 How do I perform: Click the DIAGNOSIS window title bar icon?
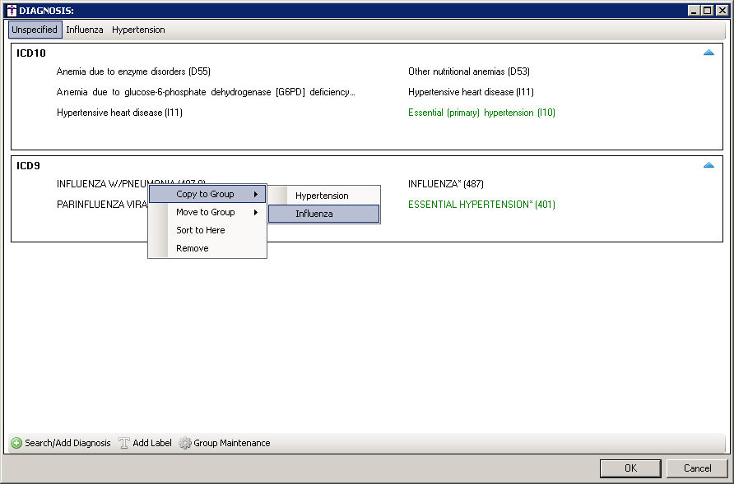11,10
